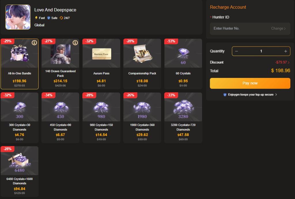Click the Love And Deepspace game avatar
Viewport: 295px width, 199px height.
pyautogui.click(x=18, y=17)
